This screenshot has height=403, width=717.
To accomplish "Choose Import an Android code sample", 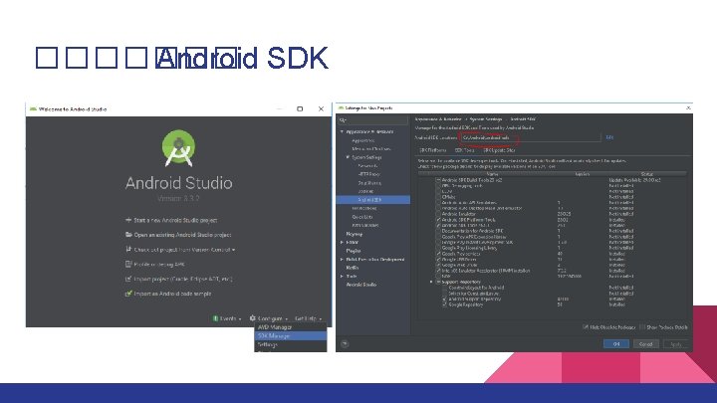I will pyautogui.click(x=172, y=294).
